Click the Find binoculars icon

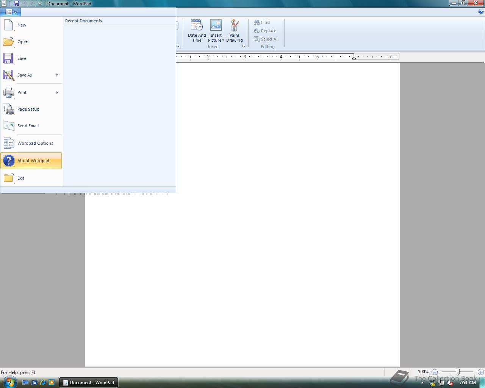coord(257,22)
